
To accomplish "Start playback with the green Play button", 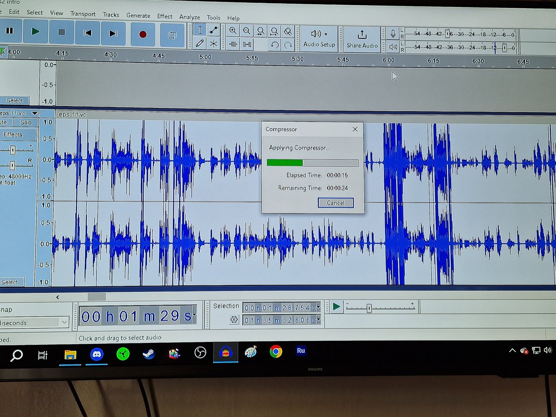I will pos(35,32).
